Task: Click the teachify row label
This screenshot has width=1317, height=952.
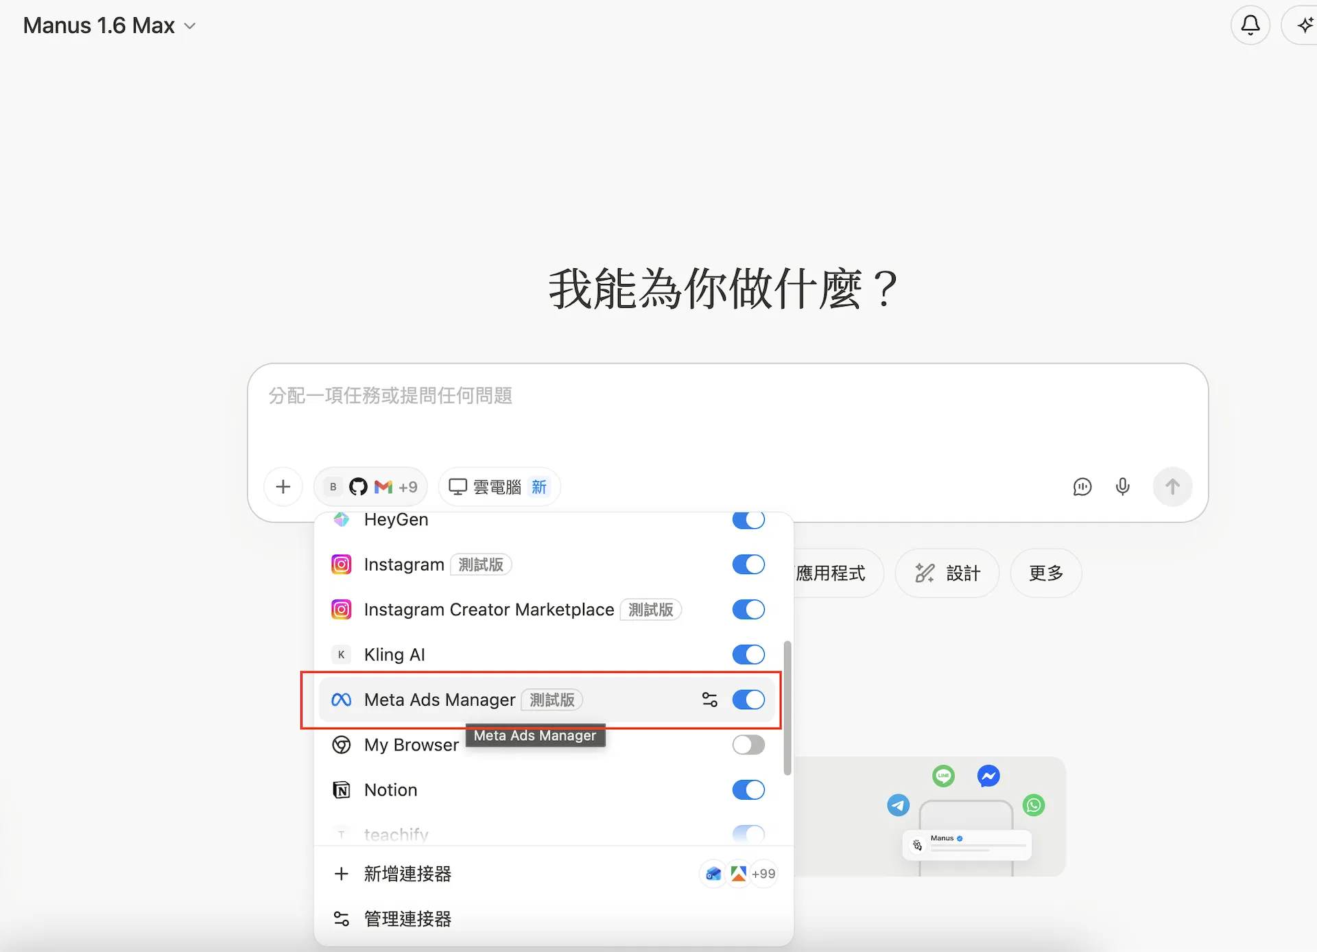Action: pos(396,835)
